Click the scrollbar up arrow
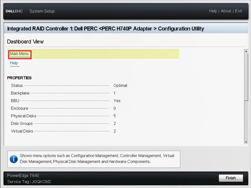The height and width of the screenshot is (188, 251). tap(246, 51)
